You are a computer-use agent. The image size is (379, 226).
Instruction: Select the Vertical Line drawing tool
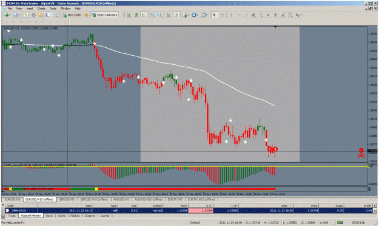click(x=231, y=15)
